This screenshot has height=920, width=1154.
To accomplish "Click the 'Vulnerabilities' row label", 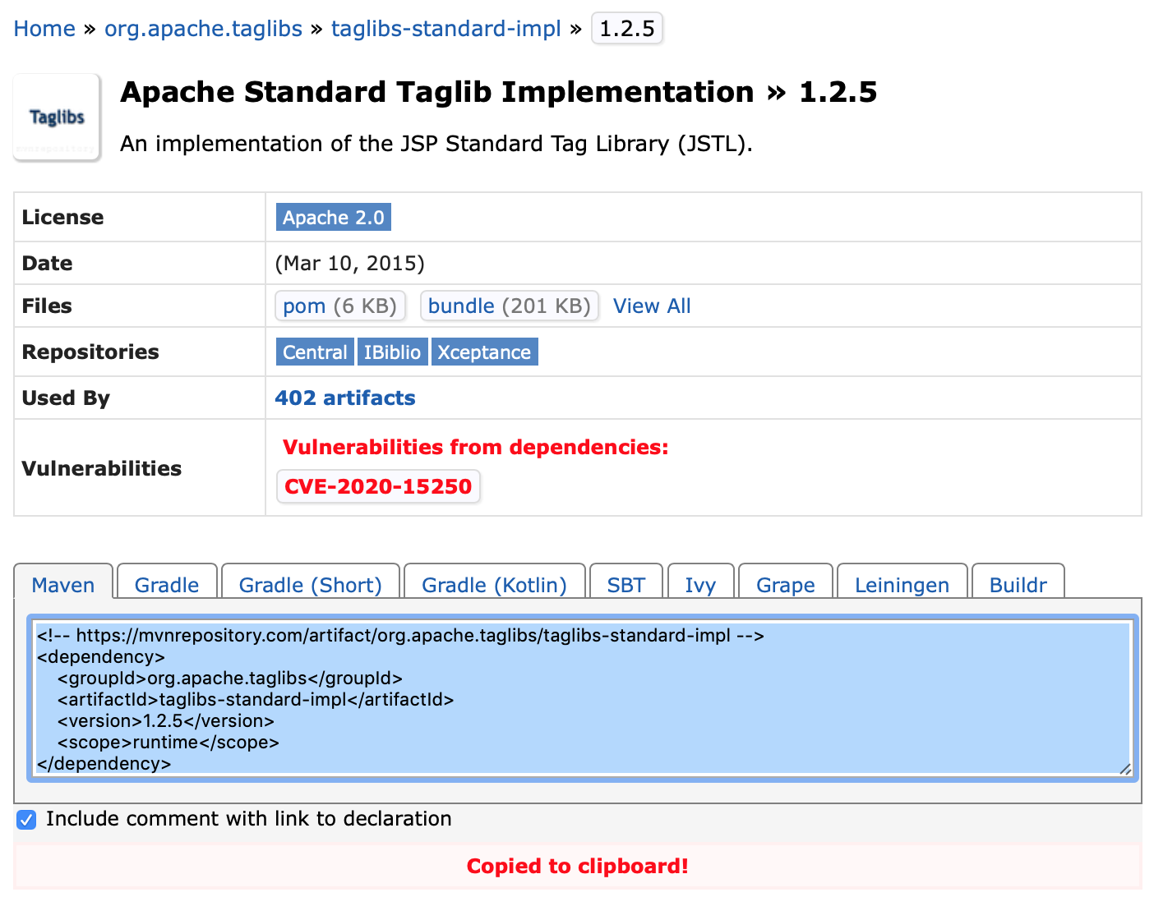I will [102, 469].
